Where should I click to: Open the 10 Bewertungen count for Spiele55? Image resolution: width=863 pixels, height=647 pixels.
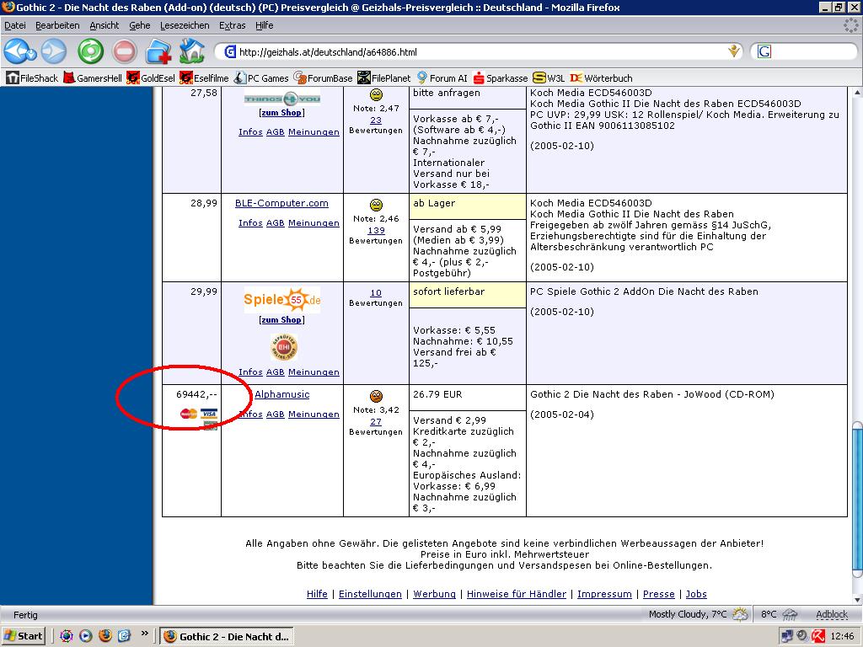(x=376, y=292)
